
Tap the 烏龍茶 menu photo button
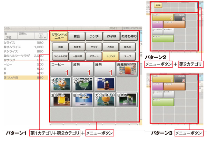127,69
